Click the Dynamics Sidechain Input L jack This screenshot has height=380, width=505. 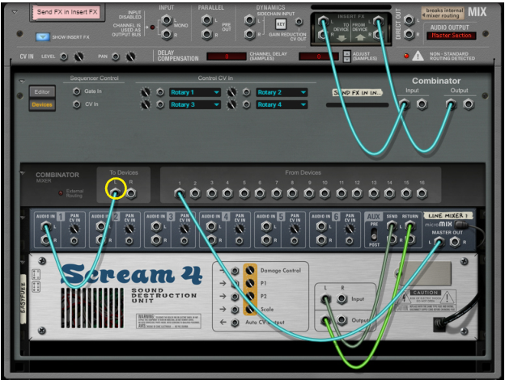coord(249,20)
